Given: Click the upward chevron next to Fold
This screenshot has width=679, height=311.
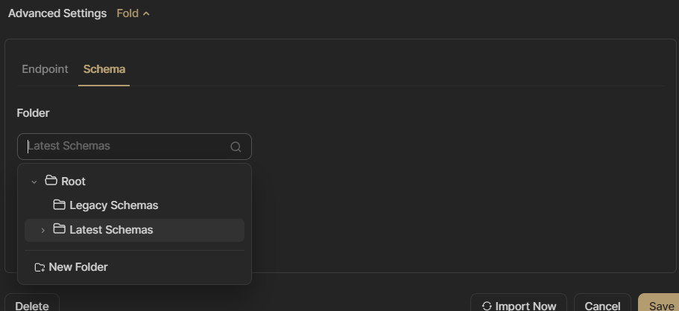Looking at the screenshot, I should click(x=146, y=14).
